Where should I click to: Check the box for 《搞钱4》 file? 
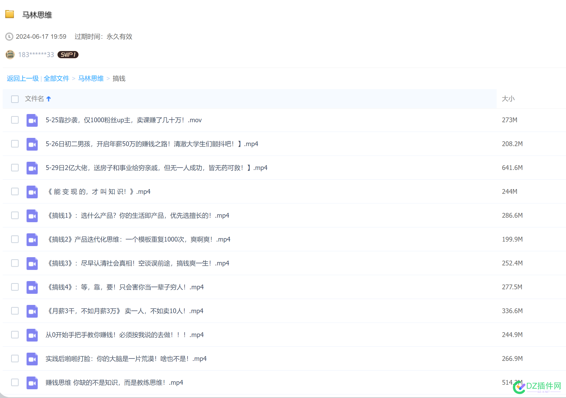click(15, 287)
